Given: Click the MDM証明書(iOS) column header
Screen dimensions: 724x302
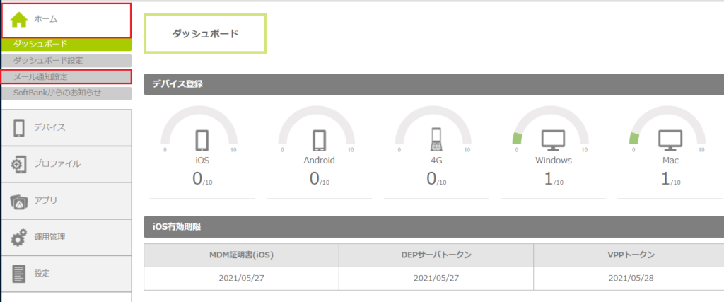Looking at the screenshot, I should point(241,255).
